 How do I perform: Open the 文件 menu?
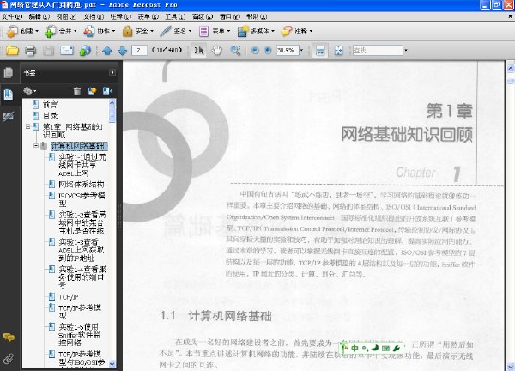pos(12,16)
